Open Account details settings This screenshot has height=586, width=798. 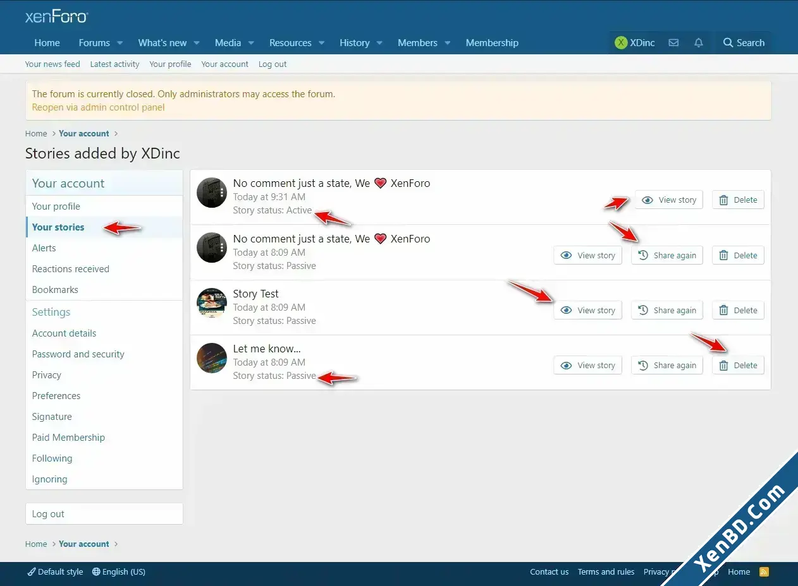pyautogui.click(x=104, y=333)
